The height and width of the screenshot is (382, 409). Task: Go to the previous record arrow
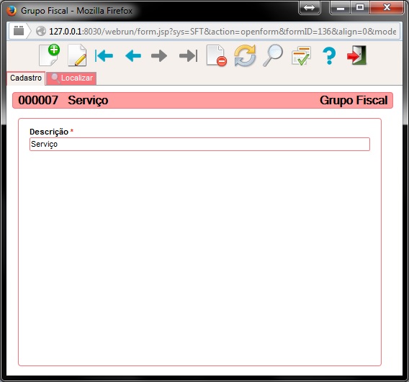(133, 56)
